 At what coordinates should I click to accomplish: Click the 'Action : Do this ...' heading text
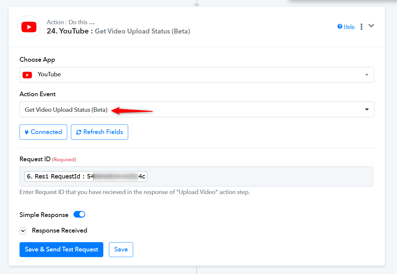[71, 22]
